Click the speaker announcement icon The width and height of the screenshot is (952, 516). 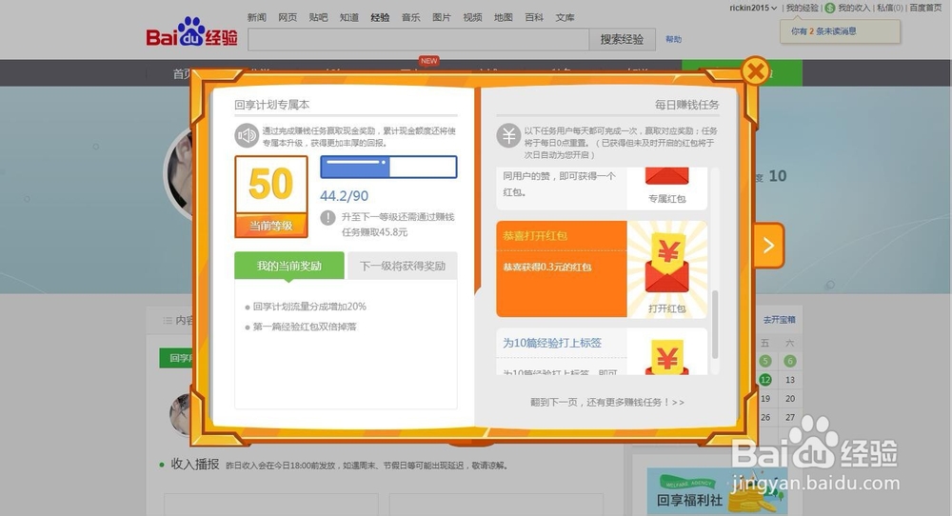tap(247, 135)
